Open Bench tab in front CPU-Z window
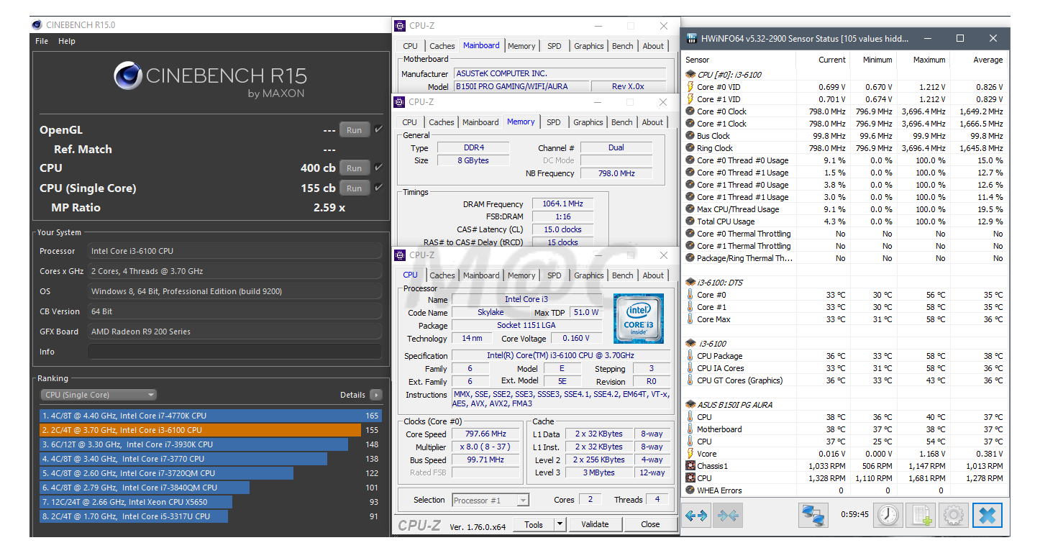The image size is (1040, 553). 623,275
